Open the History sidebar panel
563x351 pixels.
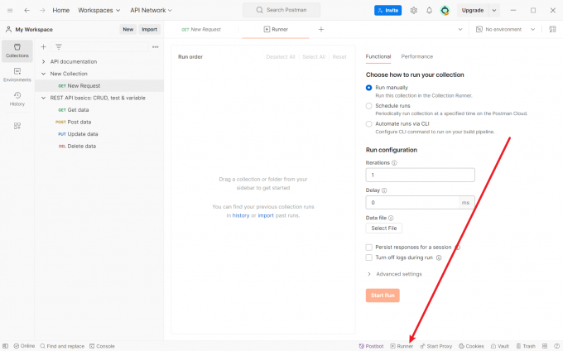(17, 99)
